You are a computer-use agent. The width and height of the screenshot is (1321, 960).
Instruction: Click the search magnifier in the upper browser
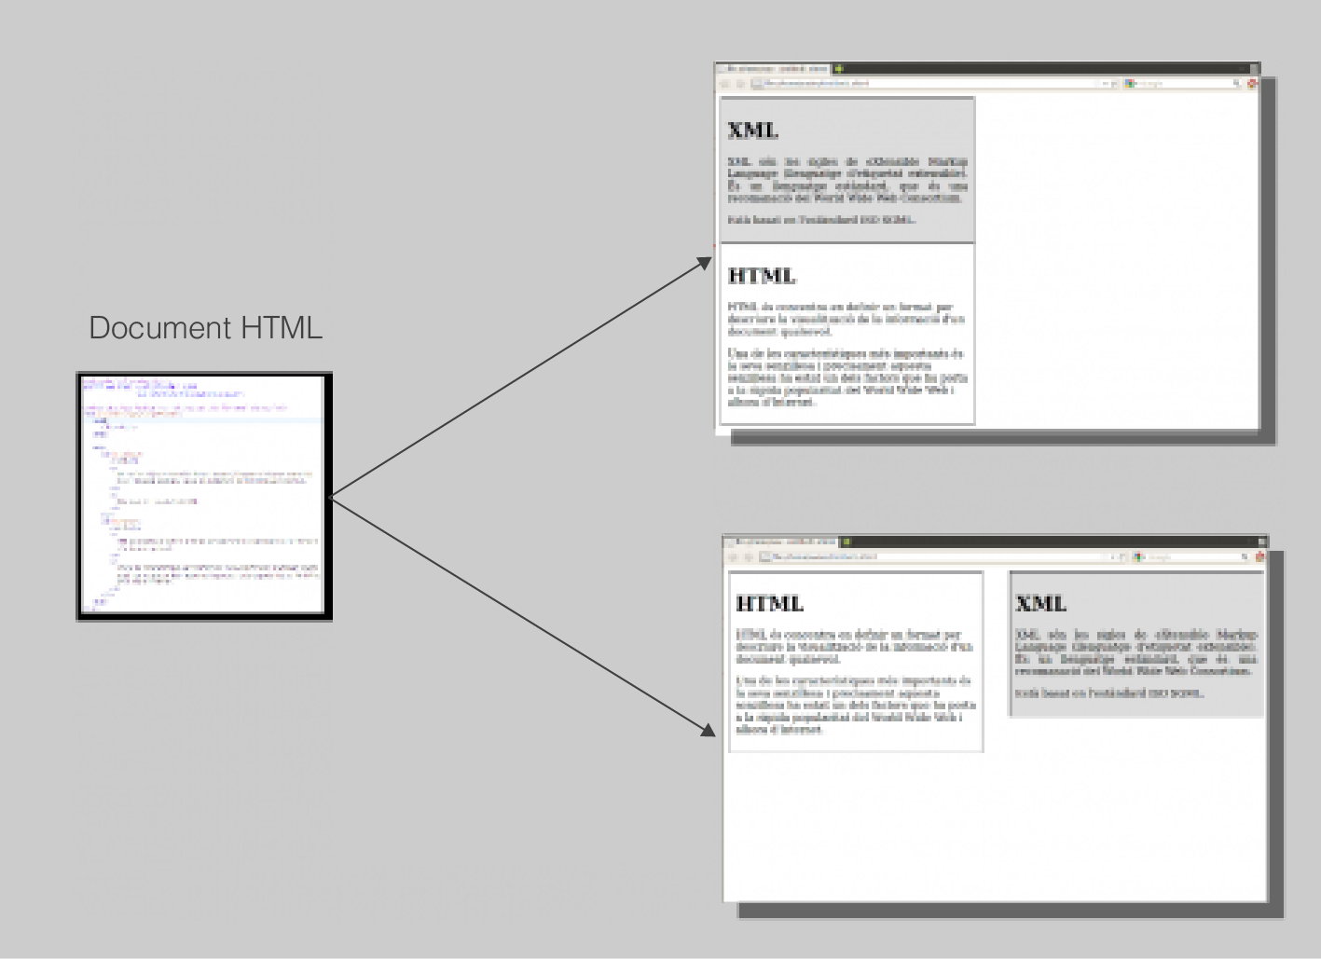[x=1237, y=83]
